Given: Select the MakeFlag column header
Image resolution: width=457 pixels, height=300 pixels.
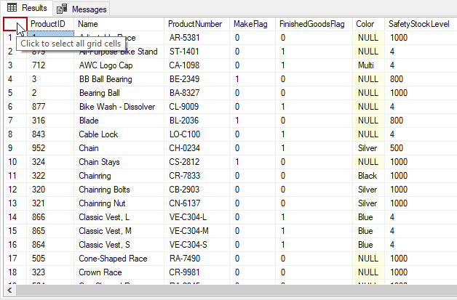Looking at the screenshot, I should [253, 24].
